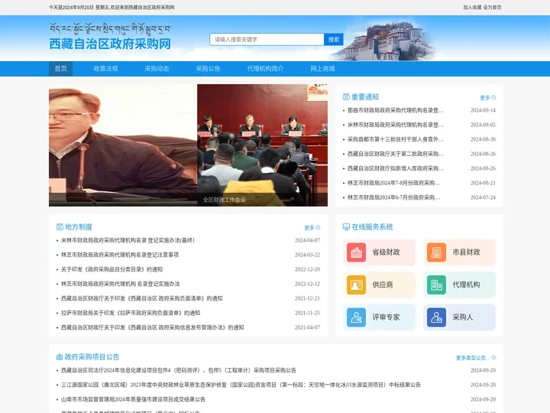The height and width of the screenshot is (413, 550).
Task: Open 更多 link in 地方制度 panel
Action: point(309,228)
